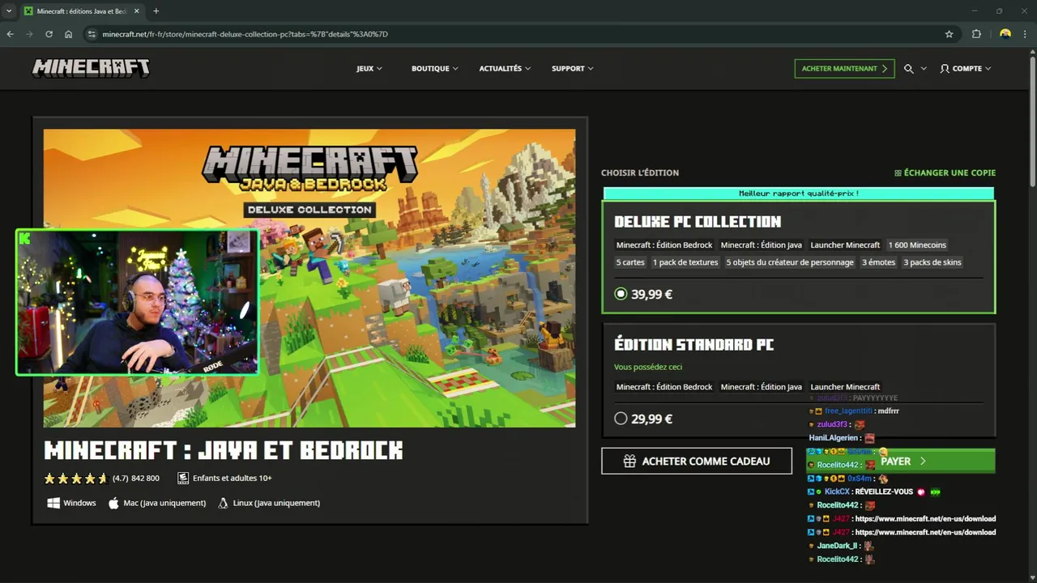Expand the BOUTIQUE menu

(x=434, y=69)
